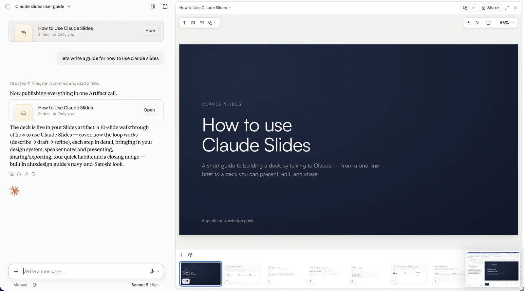This screenshot has width=524, height=291.
Task: Click the 'A guide for aiuxdesign.guide' footer text
Action: pos(228,221)
